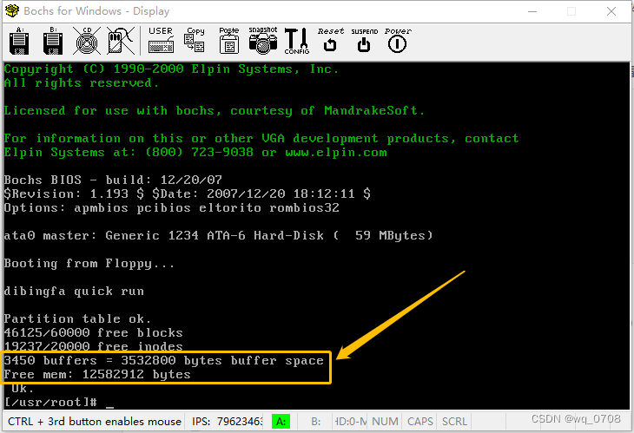Click 'ata0 master: Generic 1234' line
This screenshot has height=433, width=634.
pyautogui.click(x=218, y=235)
